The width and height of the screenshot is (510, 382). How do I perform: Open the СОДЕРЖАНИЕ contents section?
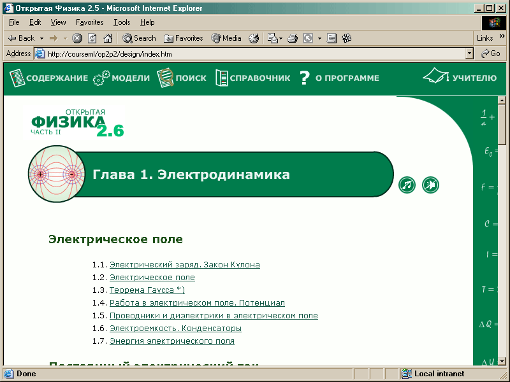(x=49, y=78)
